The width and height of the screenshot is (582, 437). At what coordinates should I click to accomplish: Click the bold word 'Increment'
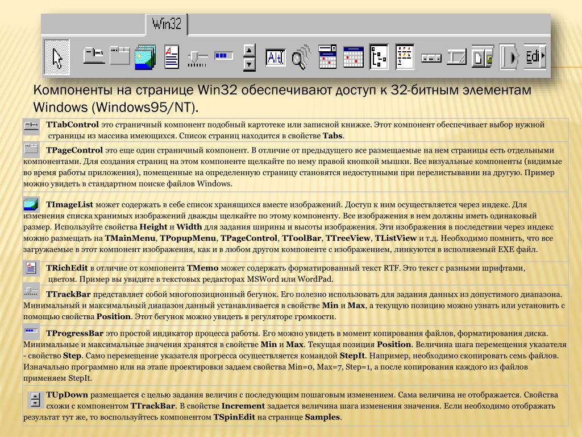point(243,406)
